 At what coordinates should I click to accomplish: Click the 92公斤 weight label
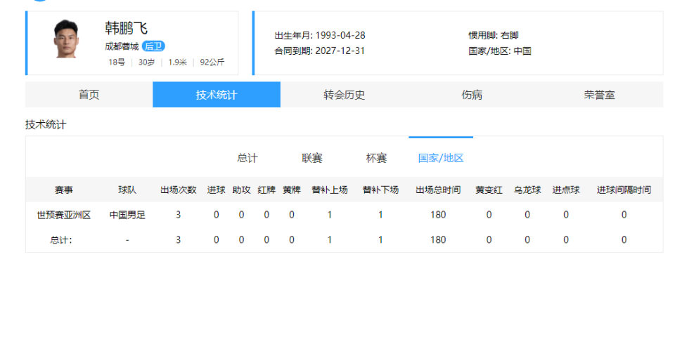(x=212, y=62)
